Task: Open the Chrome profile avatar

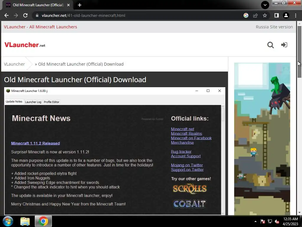Action: click(x=286, y=15)
